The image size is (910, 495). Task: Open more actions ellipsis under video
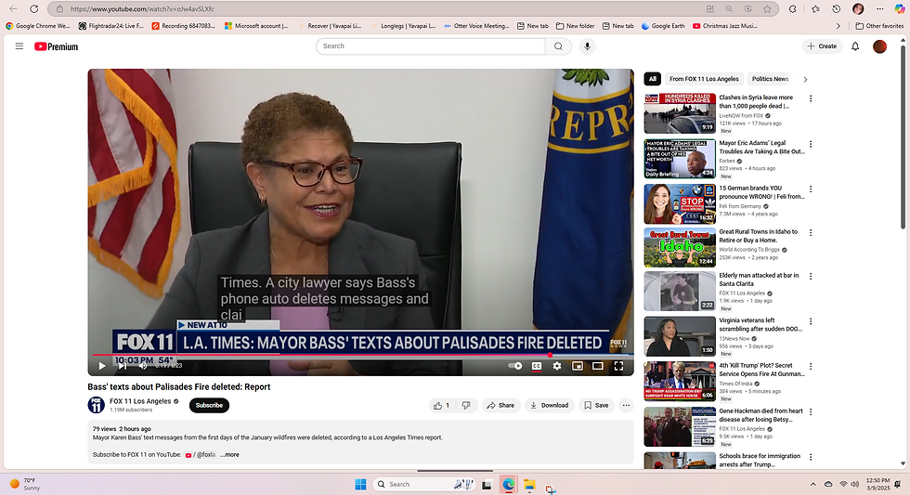pyautogui.click(x=626, y=406)
